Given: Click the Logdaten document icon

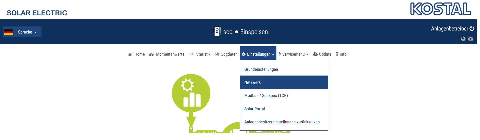Looking at the screenshot, I should click(217, 54).
